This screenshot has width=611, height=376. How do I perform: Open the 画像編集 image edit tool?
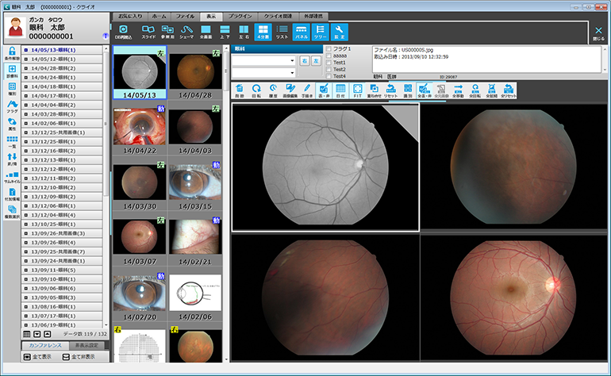click(x=290, y=90)
